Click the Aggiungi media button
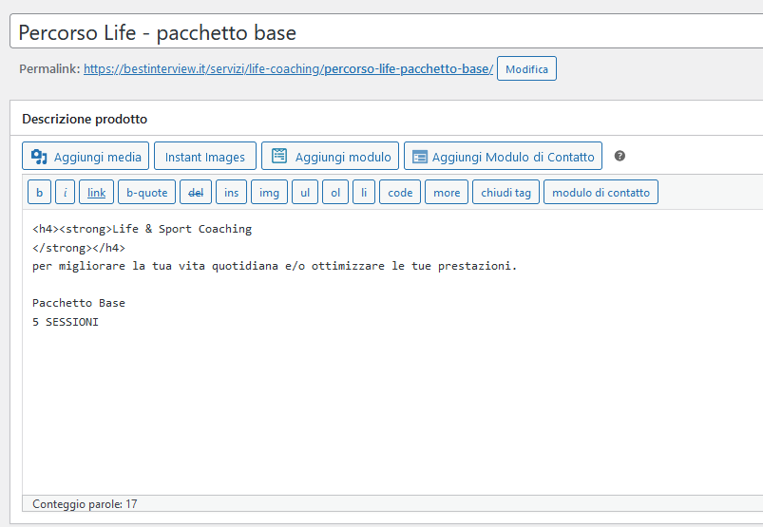The image size is (763, 527). 86,157
